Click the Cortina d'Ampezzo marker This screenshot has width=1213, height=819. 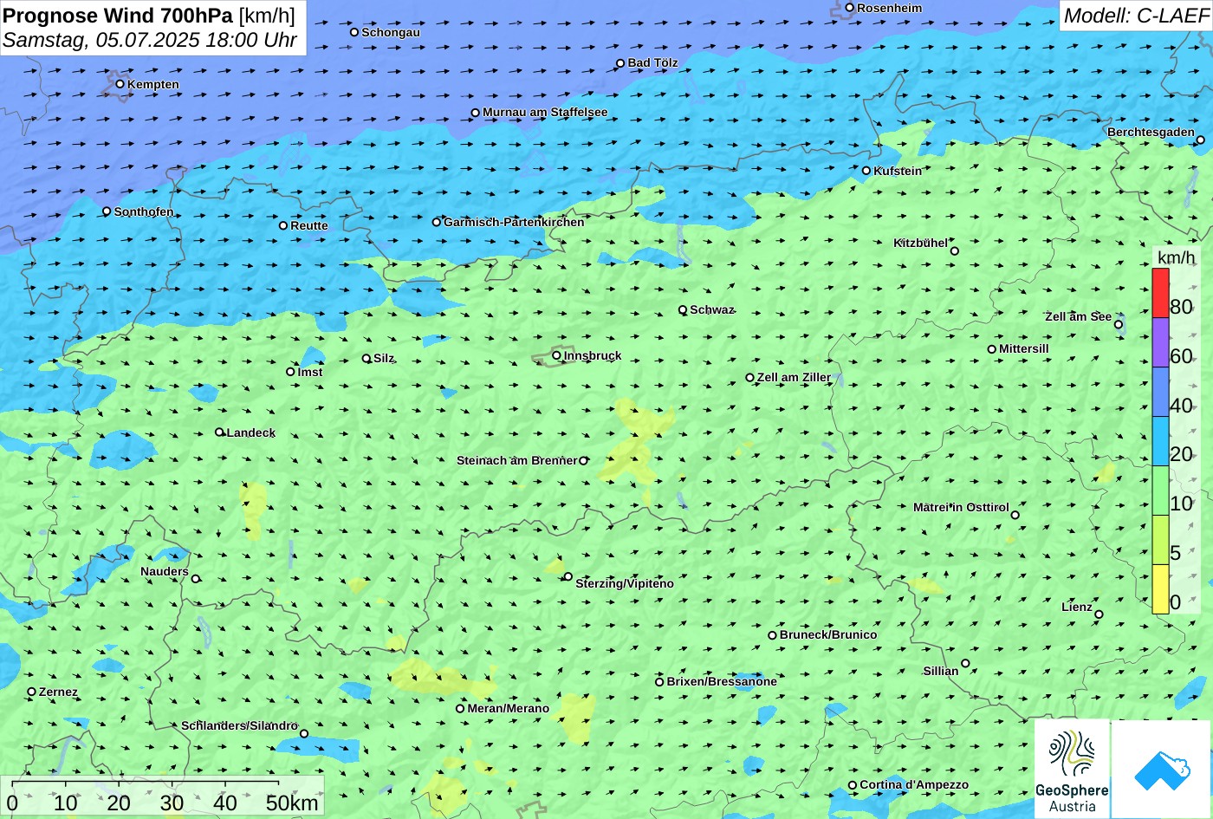pyautogui.click(x=853, y=785)
